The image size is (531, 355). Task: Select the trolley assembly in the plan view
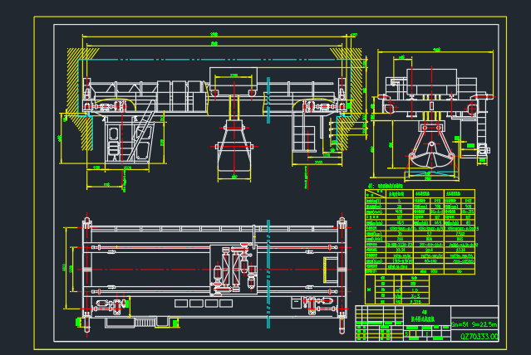tap(234, 270)
